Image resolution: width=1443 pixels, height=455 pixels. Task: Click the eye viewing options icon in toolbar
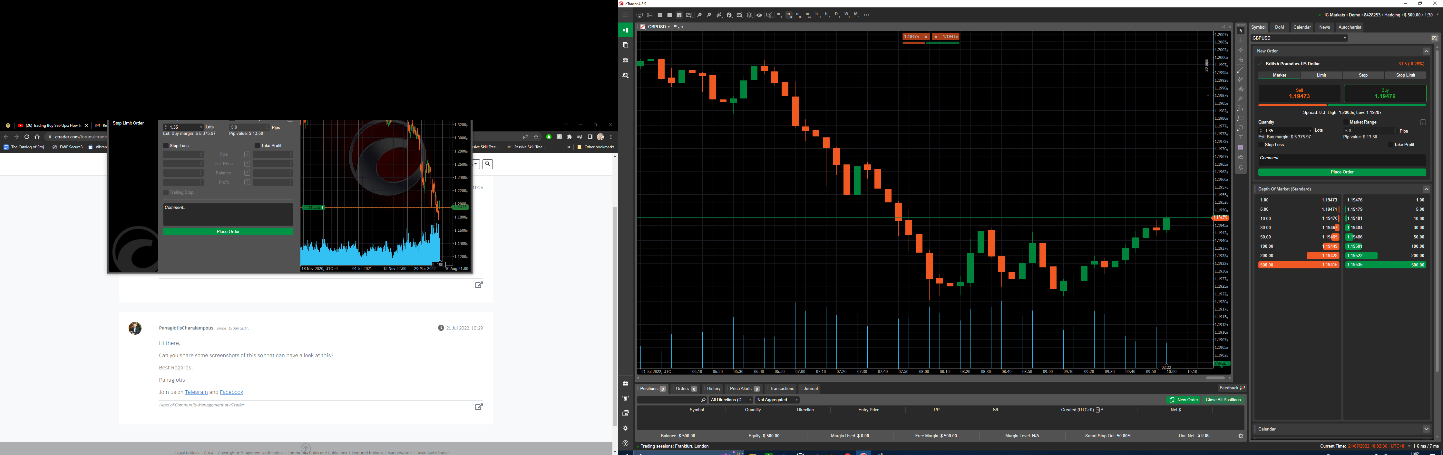(x=759, y=15)
